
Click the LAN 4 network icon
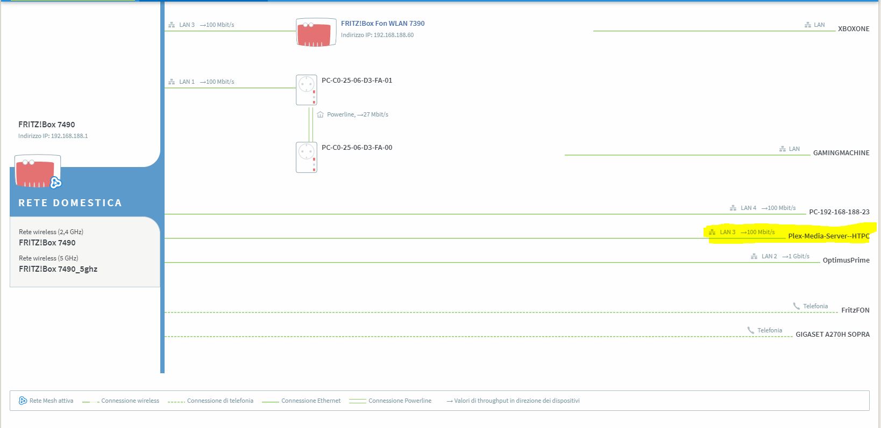pyautogui.click(x=733, y=208)
